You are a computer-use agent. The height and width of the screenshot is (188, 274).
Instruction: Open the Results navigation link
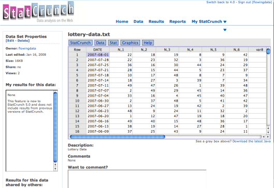pos(156,22)
